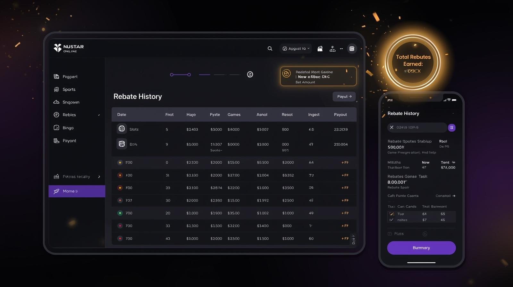Click the Total Rebates Earned badge
513x287 pixels.
tap(413, 62)
